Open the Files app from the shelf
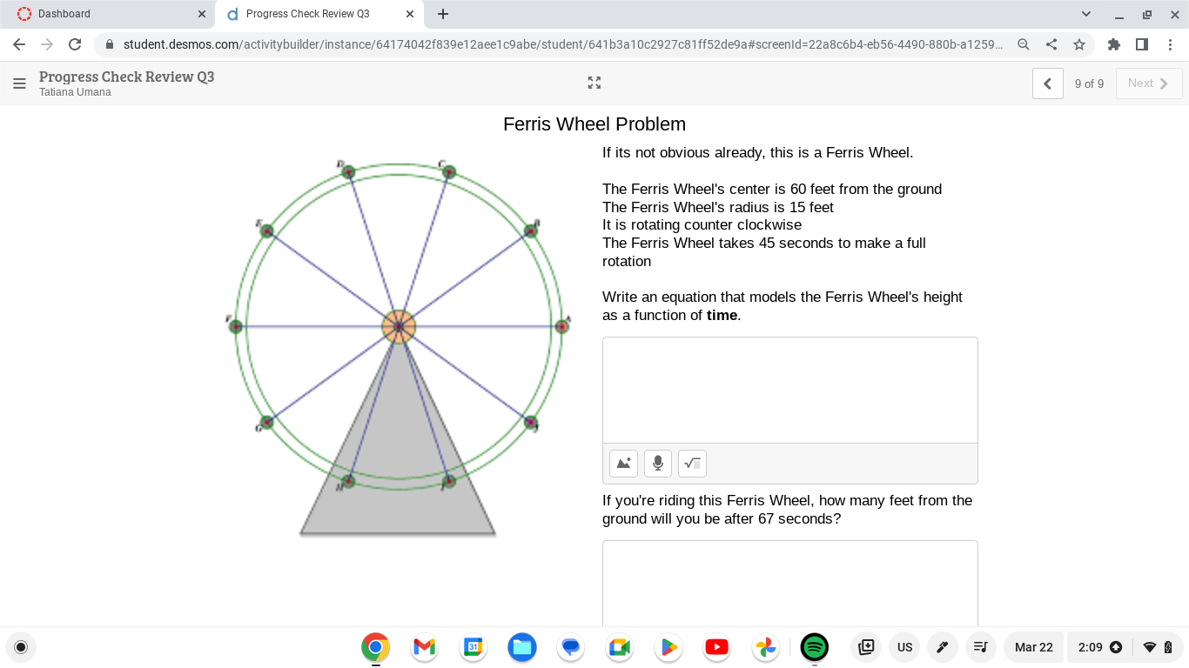This screenshot has height=668, width=1189. click(522, 647)
